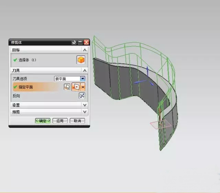Click the 应用 button
Image resolution: width=220 pixels, height=193 pixels.
(x=60, y=121)
